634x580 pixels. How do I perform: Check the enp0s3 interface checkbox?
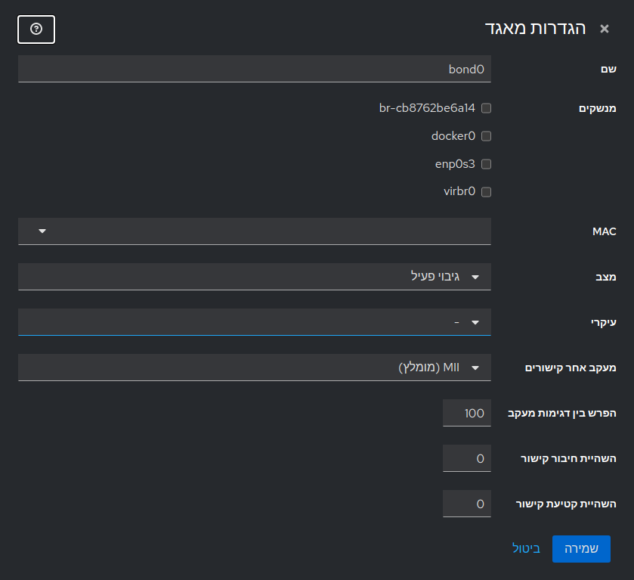(486, 163)
